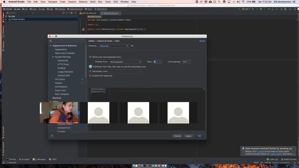The image size is (299, 168).
Task: Select Console Font in settings tree
Action: 64,128
